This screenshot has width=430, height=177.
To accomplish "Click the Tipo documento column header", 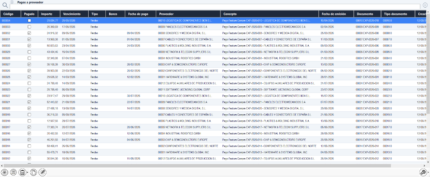I will [x=398, y=14].
